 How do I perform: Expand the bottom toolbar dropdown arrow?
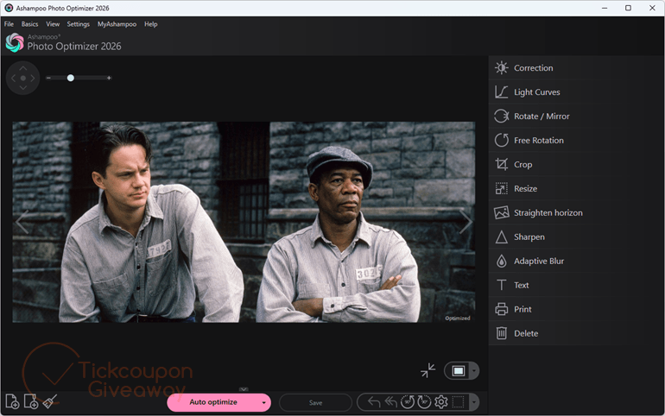(x=474, y=402)
